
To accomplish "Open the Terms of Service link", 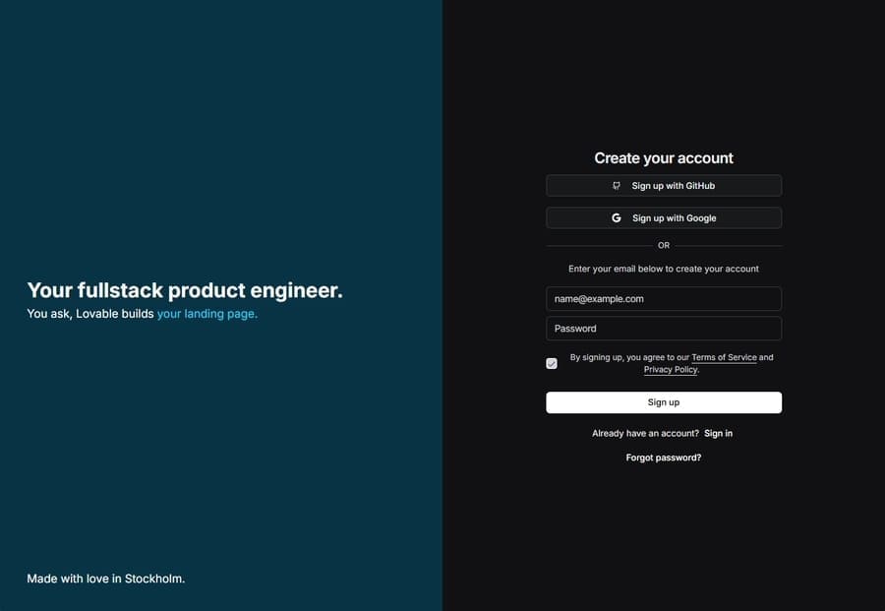I will [724, 357].
